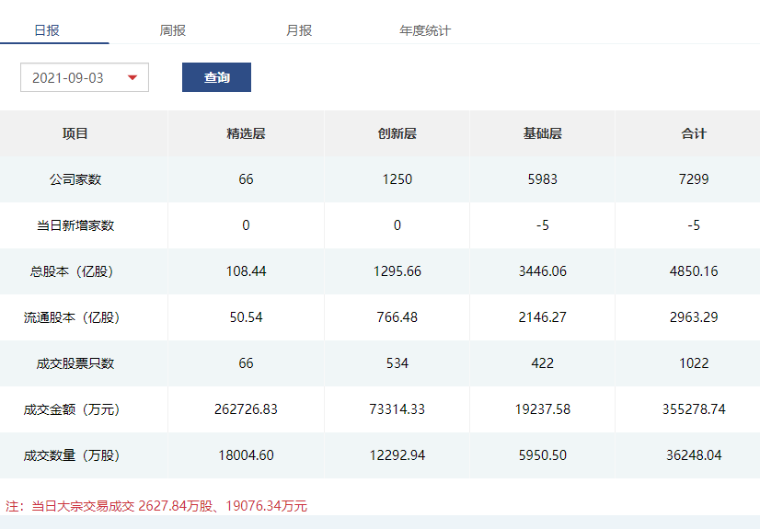This screenshot has height=529, width=760.
Task: Select the 公司家数 row label
Action: (x=75, y=179)
